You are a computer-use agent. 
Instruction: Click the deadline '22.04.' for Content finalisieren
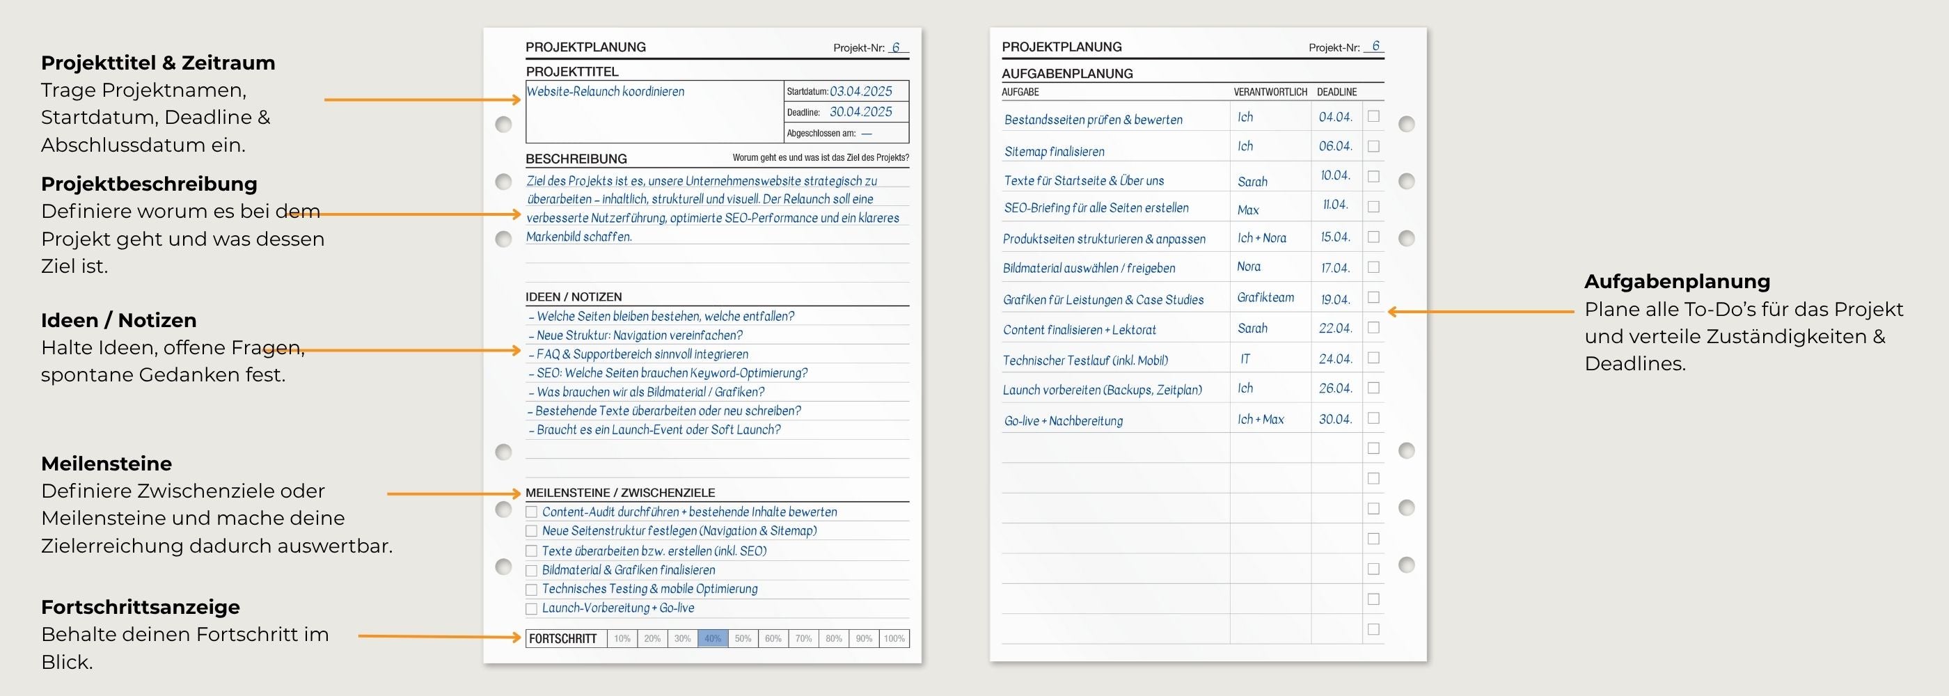pyautogui.click(x=1335, y=329)
